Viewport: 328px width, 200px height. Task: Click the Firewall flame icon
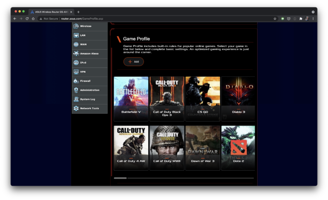coord(76,81)
